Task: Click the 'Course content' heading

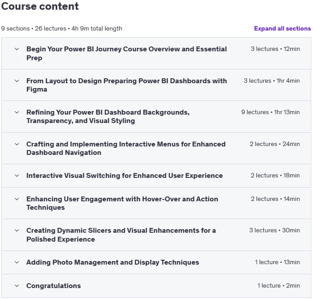Action: (x=40, y=6)
